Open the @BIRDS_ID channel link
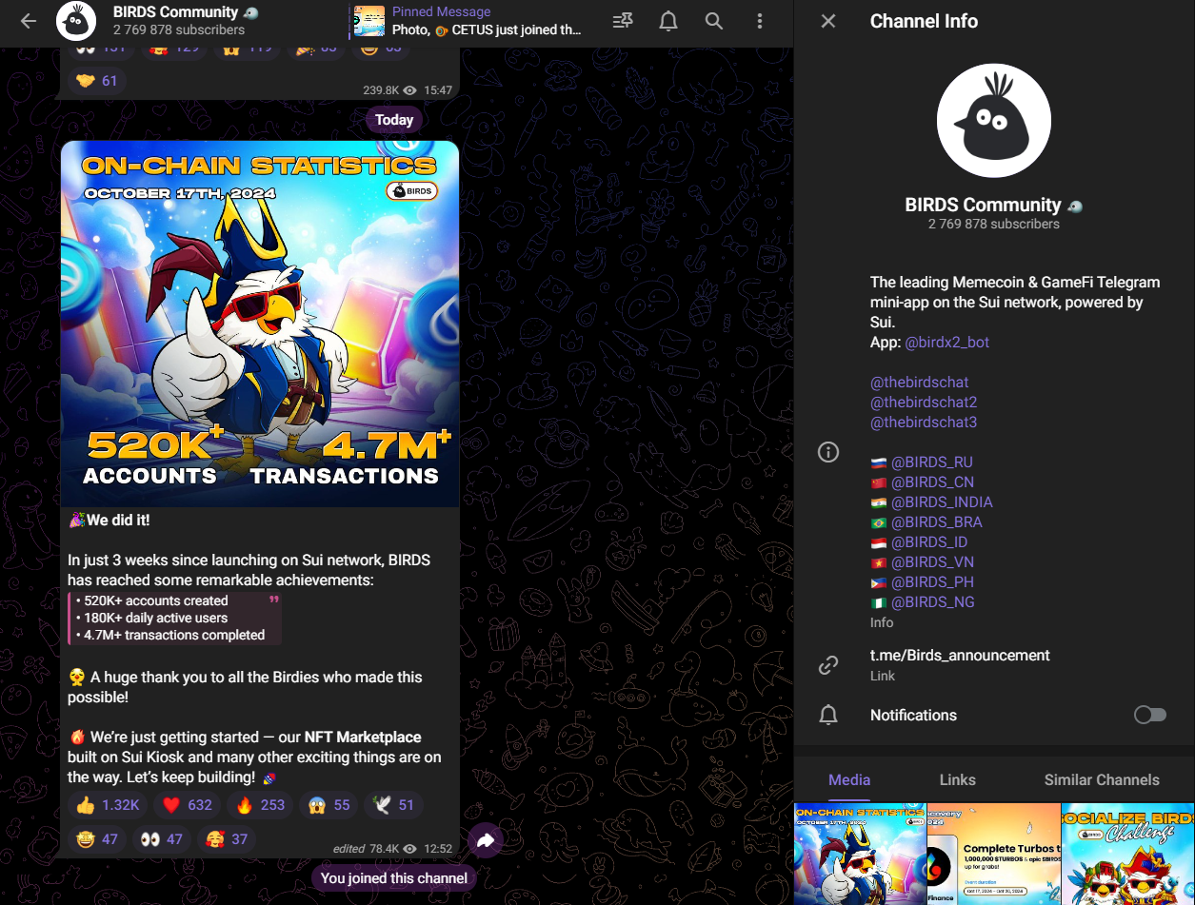This screenshot has height=905, width=1195. 929,542
